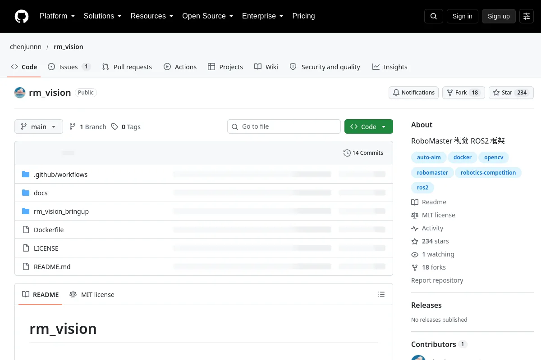Viewport: 541px width, 360px height.
Task: Click the search magnifier icon in header
Action: coord(434,16)
